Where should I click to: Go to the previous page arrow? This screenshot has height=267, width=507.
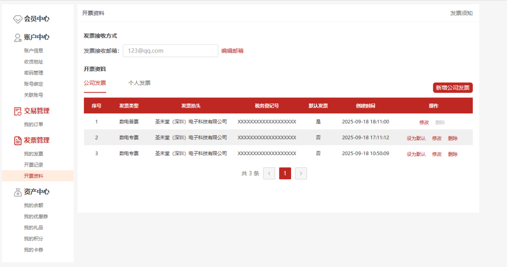(x=269, y=173)
